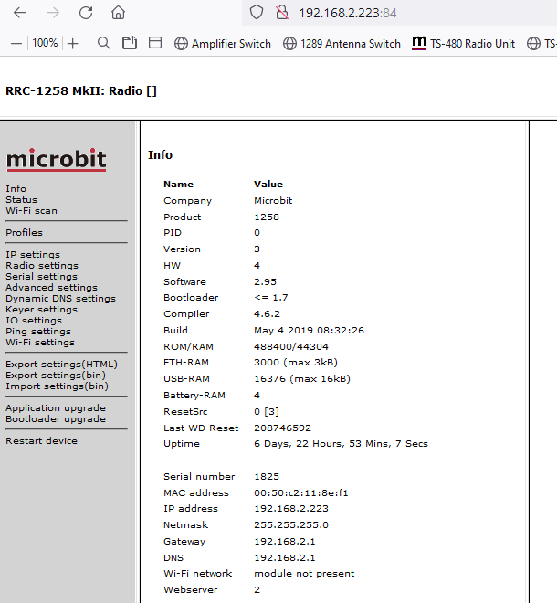The height and width of the screenshot is (603, 557).
Task: Click Export settings(HTML) link
Action: 61,365
